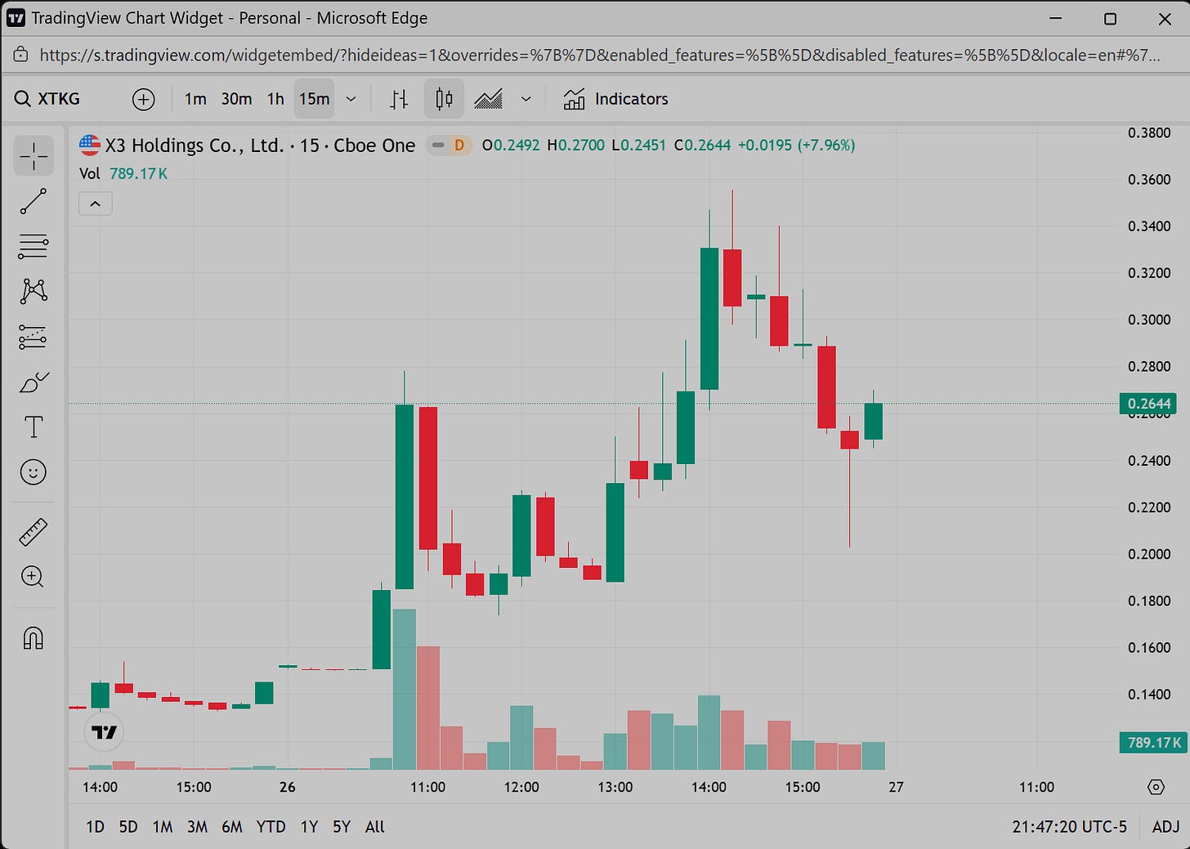
Task: Select the Trend line tool
Action: (x=34, y=201)
